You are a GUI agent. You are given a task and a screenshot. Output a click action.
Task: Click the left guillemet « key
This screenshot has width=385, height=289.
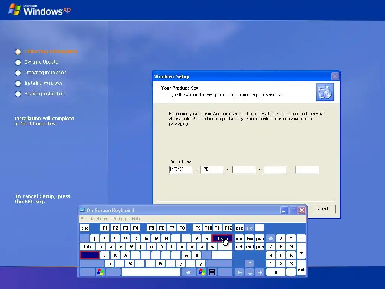202,247
